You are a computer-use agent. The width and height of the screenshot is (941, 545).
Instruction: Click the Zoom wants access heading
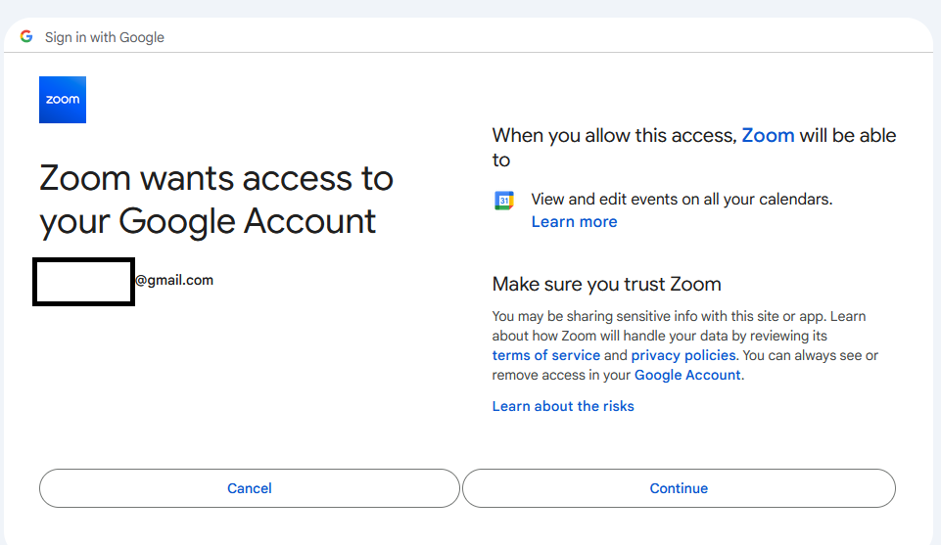point(216,201)
